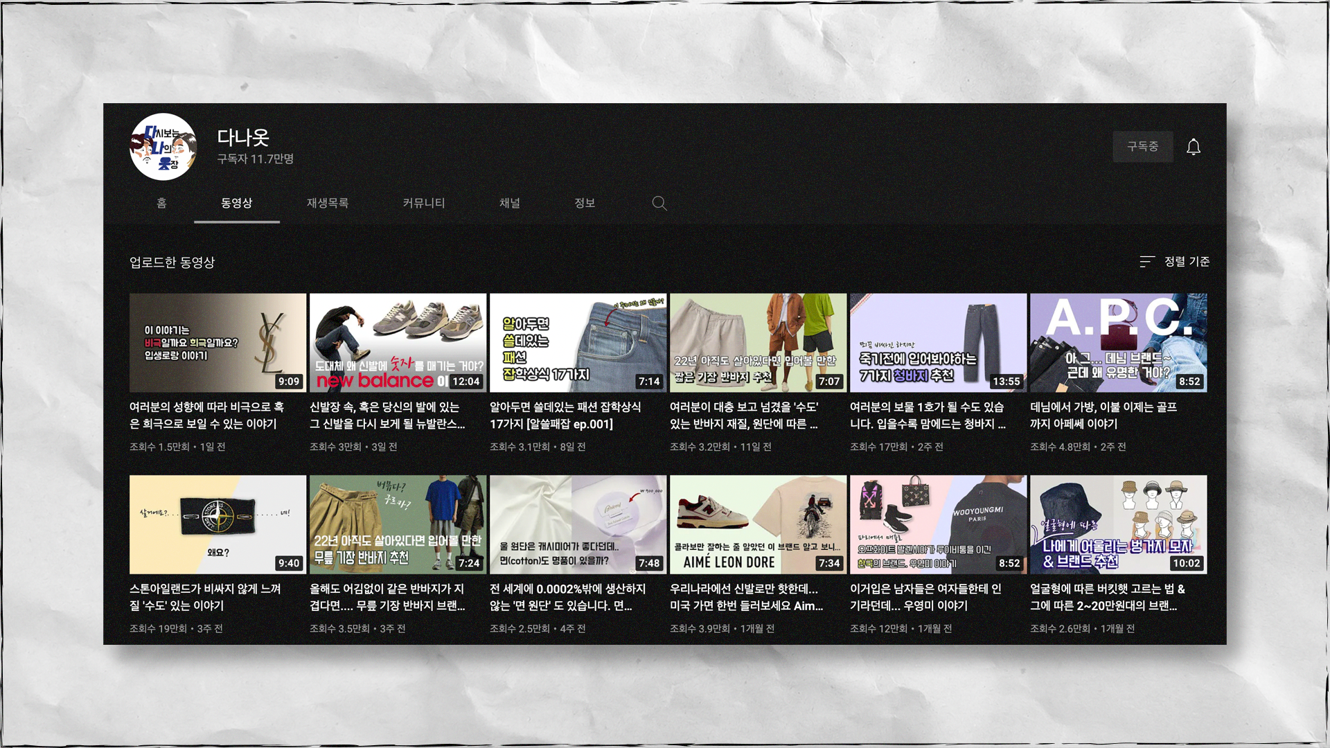Click title '데님에서 가방, 이불 이제는 골프'
Viewport: 1330px width, 748px height.
click(1103, 416)
